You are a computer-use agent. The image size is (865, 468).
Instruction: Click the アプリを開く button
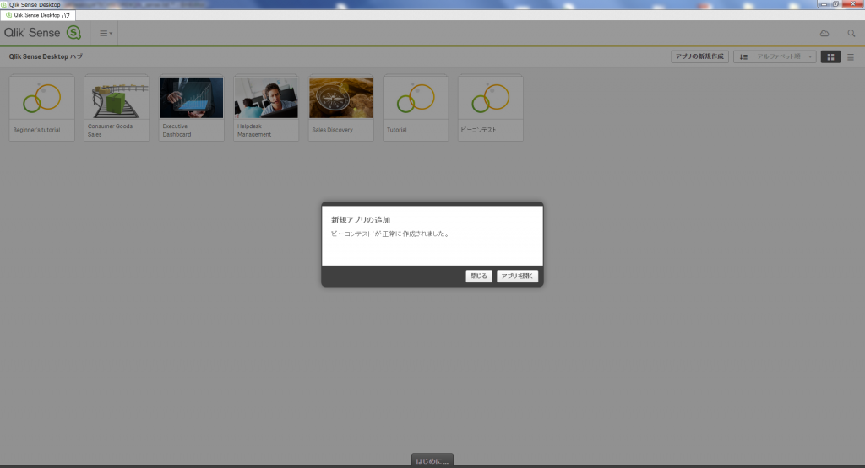[517, 276]
